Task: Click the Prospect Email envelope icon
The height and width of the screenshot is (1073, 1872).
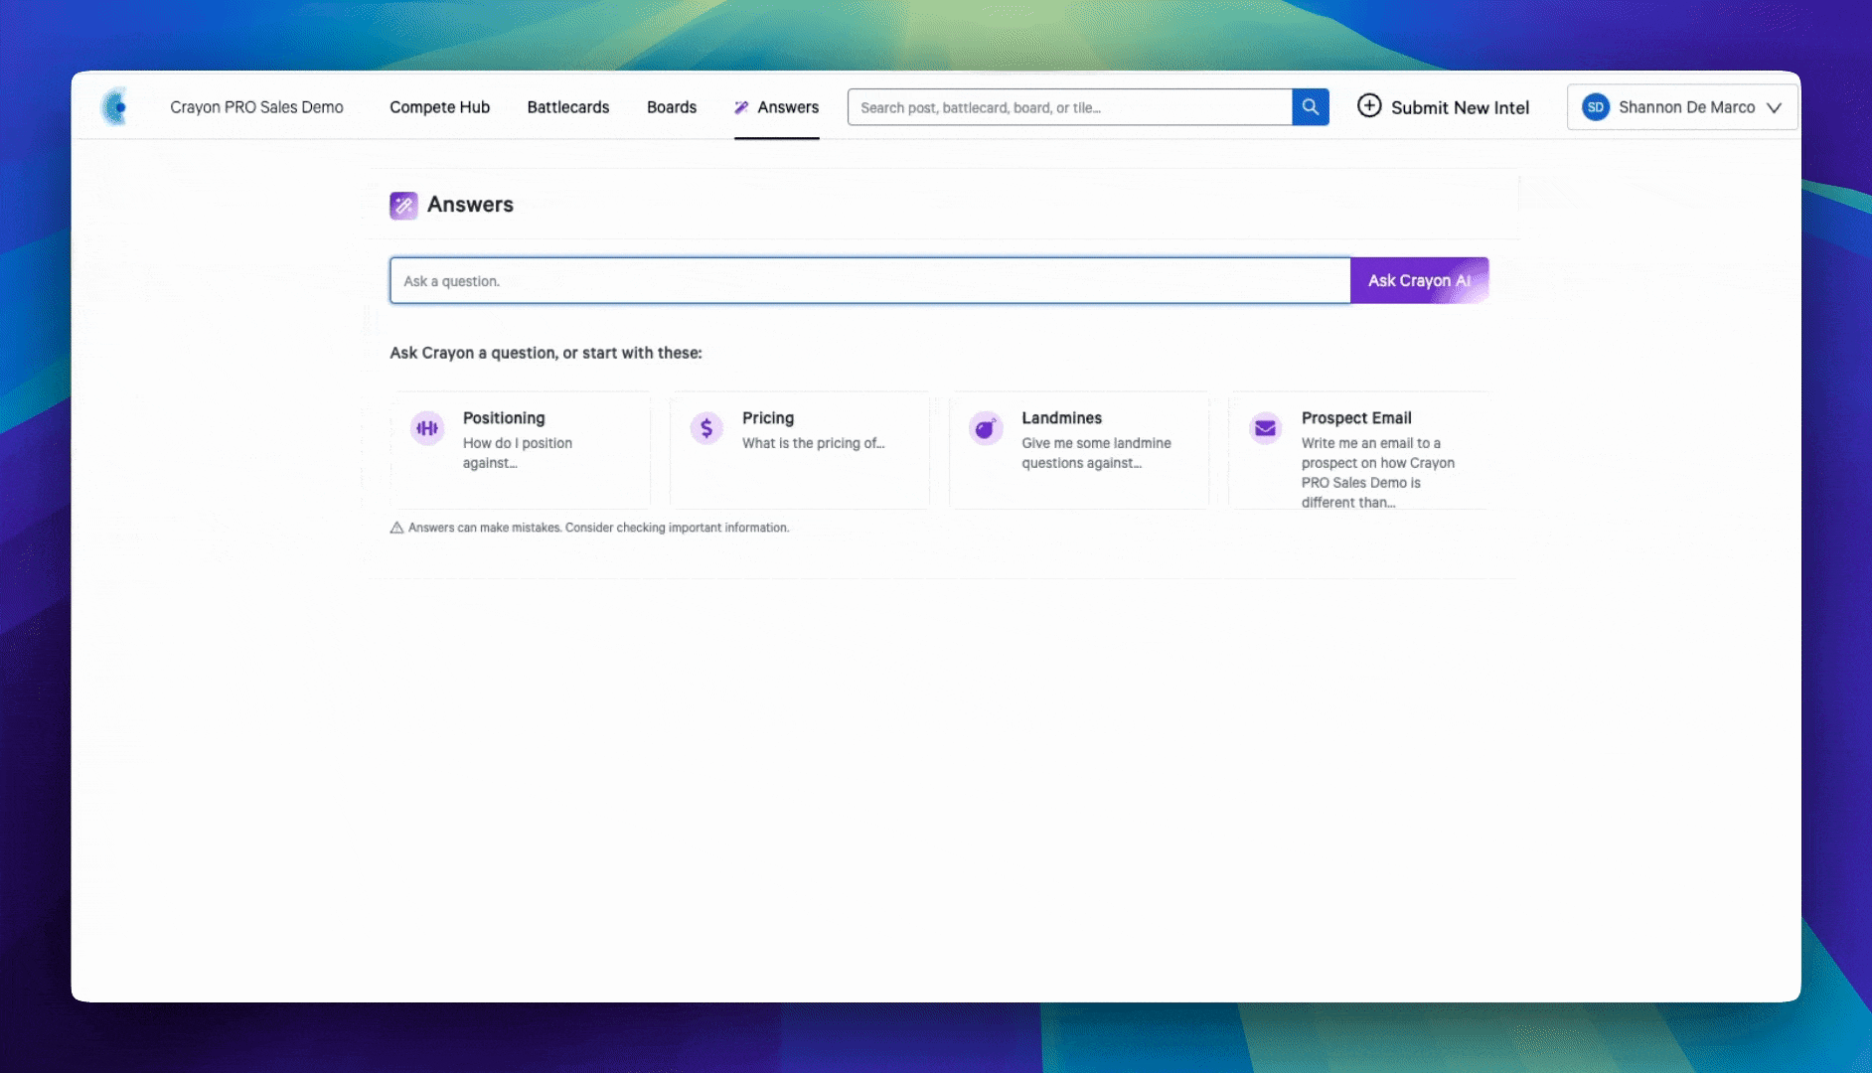Action: [1265, 428]
